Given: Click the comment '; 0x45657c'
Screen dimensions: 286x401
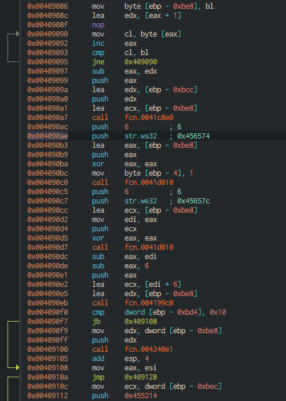Looking at the screenshot, I should (x=190, y=200).
